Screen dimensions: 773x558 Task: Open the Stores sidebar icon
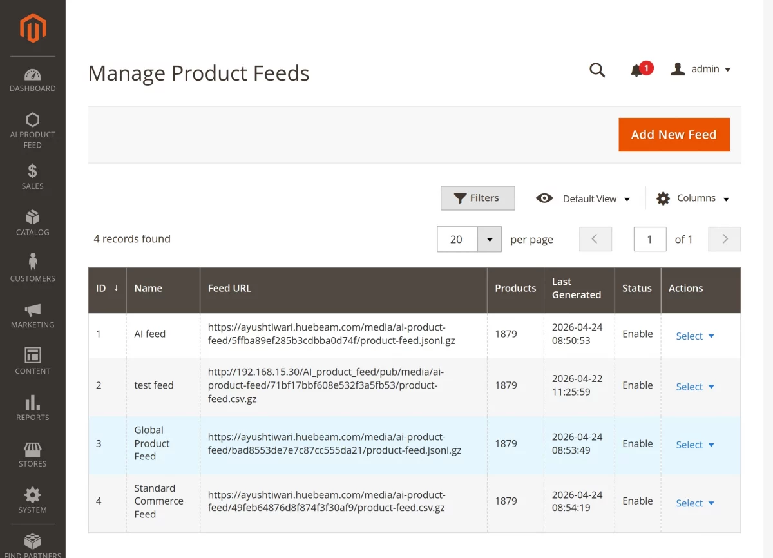click(x=32, y=451)
